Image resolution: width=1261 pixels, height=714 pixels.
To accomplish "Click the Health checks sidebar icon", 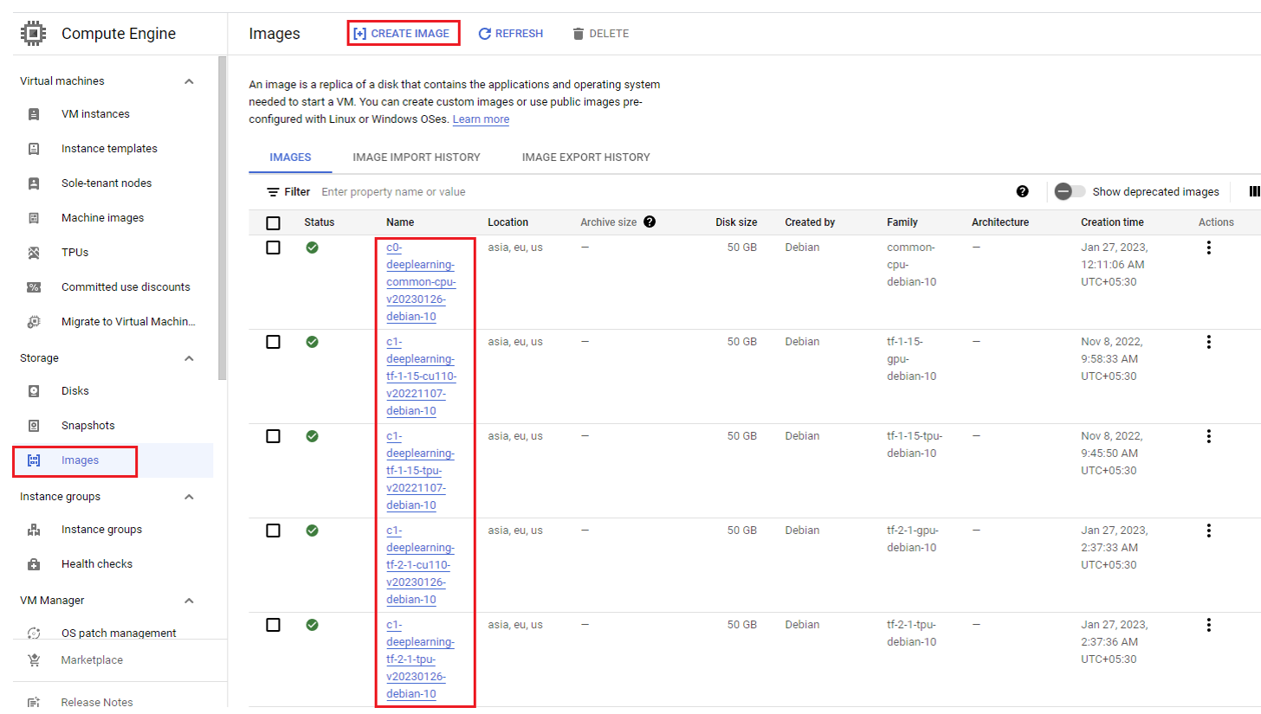I will (x=34, y=564).
